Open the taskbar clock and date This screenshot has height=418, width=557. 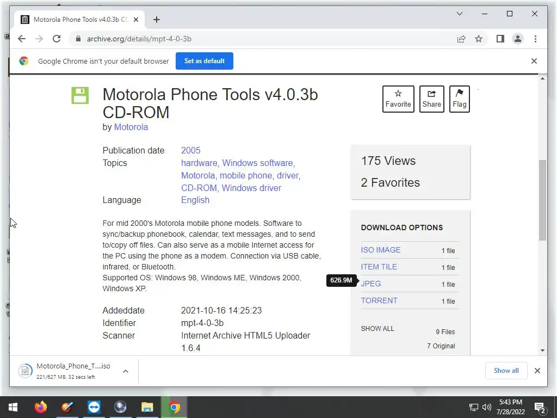[511, 407]
